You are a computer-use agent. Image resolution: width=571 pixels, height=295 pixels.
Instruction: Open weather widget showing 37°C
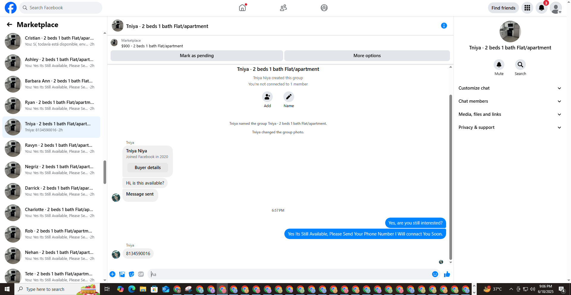click(x=492, y=289)
